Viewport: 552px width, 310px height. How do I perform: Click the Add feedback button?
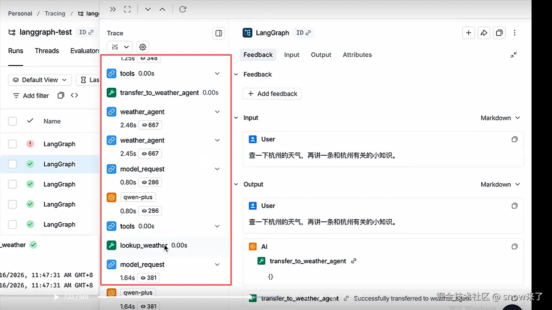click(x=272, y=94)
